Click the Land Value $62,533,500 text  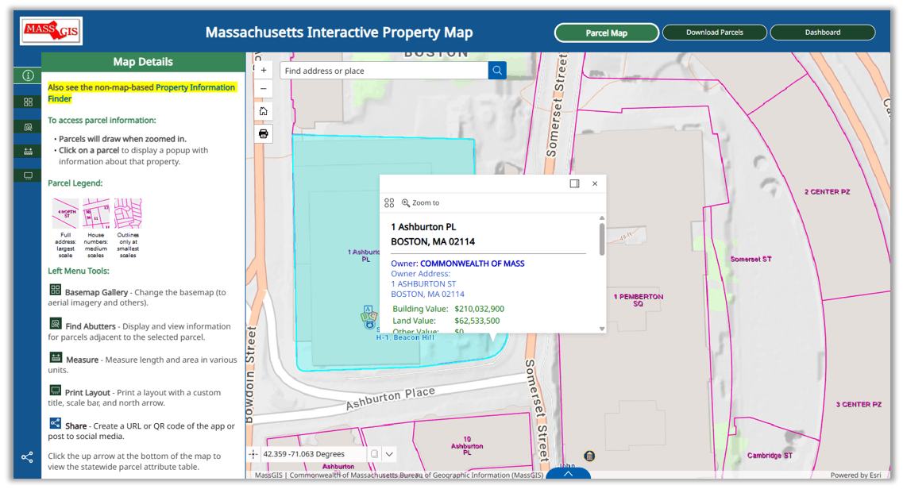coord(446,321)
